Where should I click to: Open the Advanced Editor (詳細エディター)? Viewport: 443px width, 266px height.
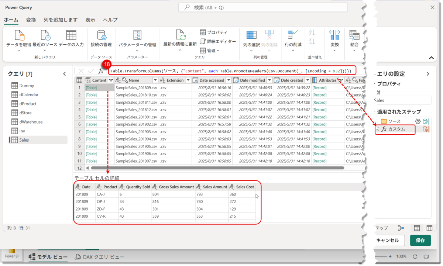pyautogui.click(x=218, y=41)
